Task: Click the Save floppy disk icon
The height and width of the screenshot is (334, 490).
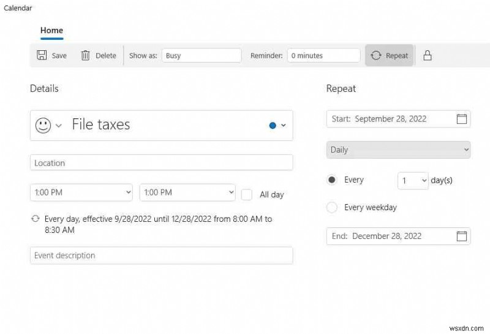Action: (42, 55)
